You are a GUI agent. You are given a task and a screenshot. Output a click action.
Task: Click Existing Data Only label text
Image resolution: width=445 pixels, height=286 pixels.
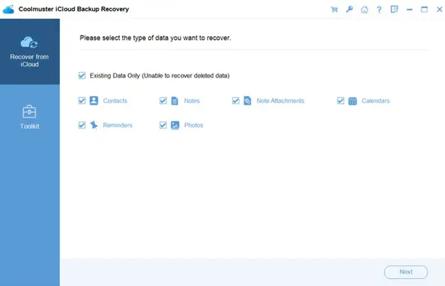160,76
